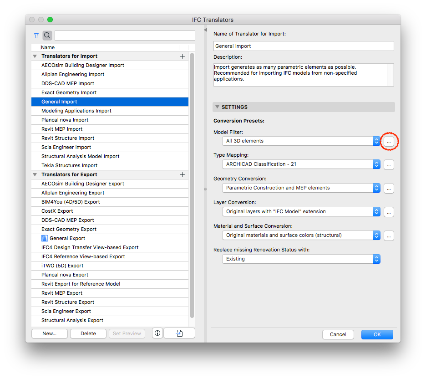Confirm with the OK button
Screen dimensions: 426x379
coord(377,334)
